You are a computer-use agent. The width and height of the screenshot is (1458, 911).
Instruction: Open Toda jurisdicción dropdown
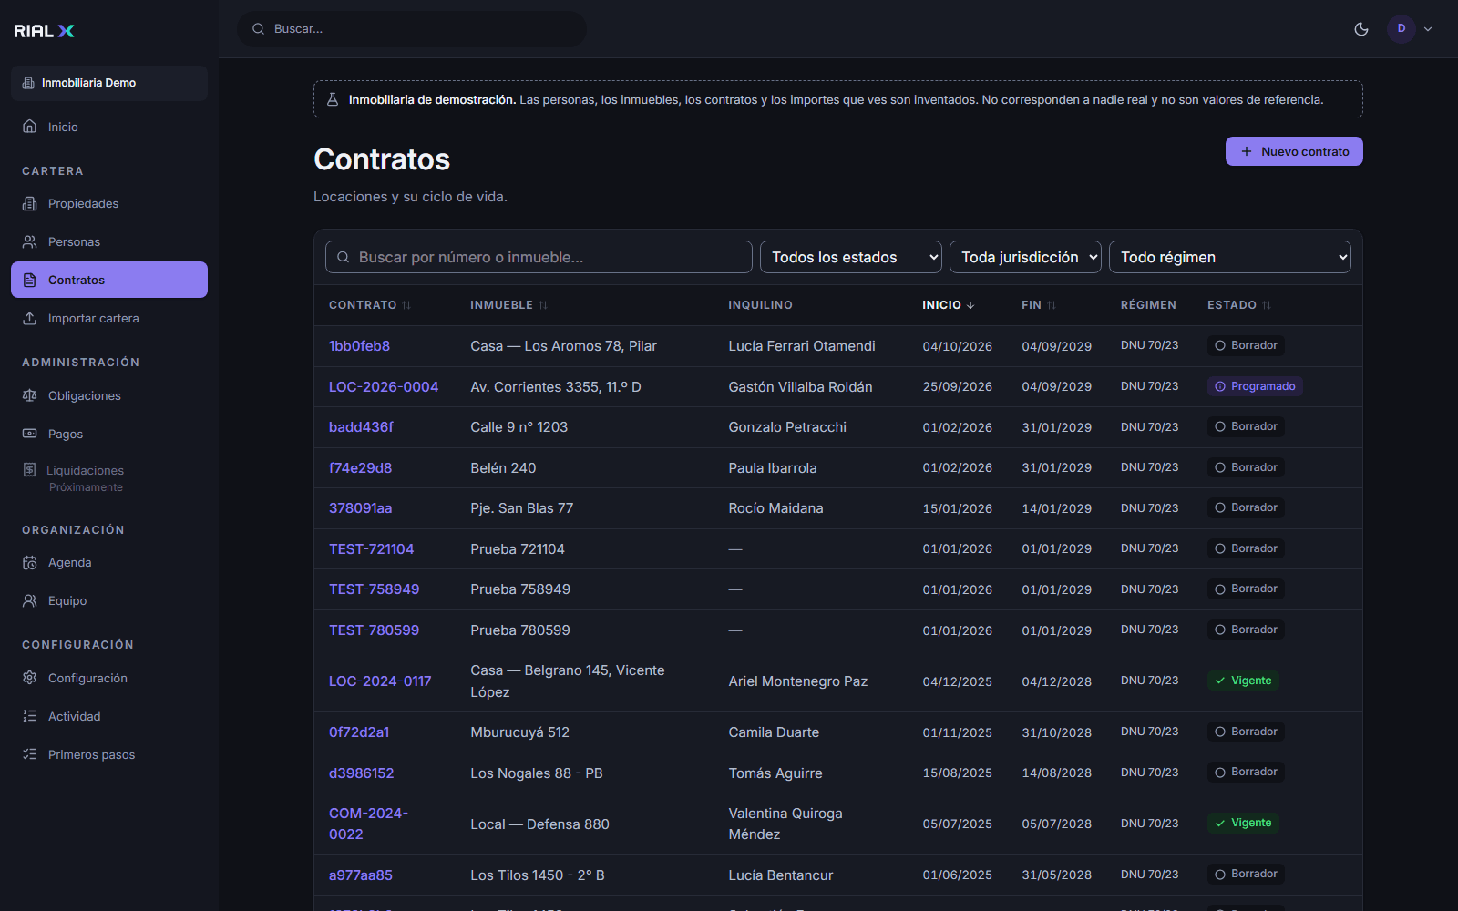(1025, 257)
